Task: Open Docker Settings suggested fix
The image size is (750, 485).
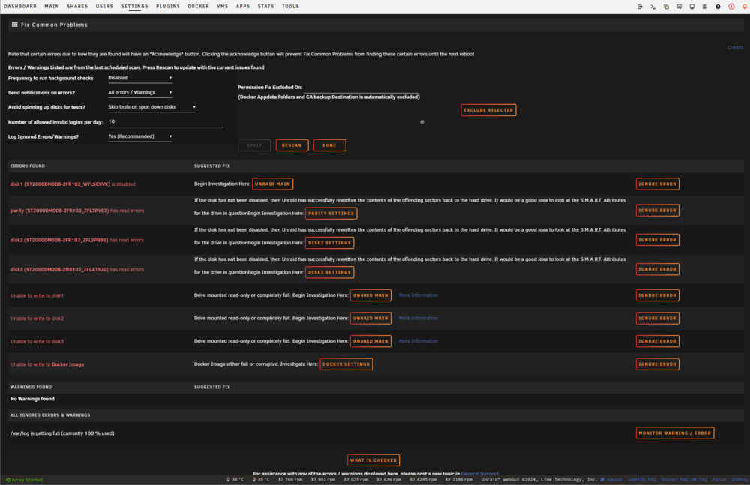Action: pyautogui.click(x=346, y=364)
